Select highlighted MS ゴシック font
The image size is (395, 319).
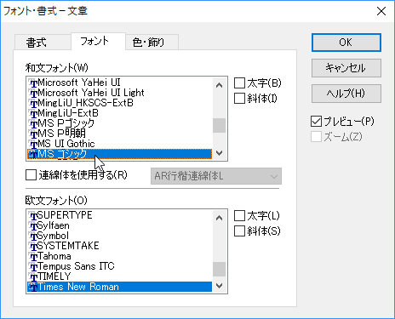(x=119, y=154)
